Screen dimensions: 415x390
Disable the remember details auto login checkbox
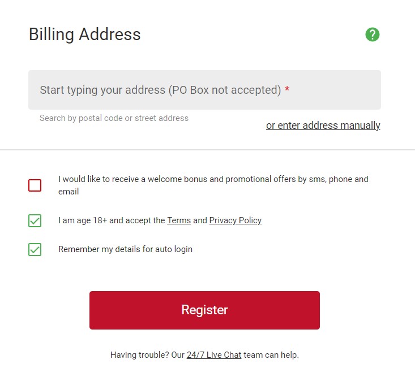pos(35,249)
